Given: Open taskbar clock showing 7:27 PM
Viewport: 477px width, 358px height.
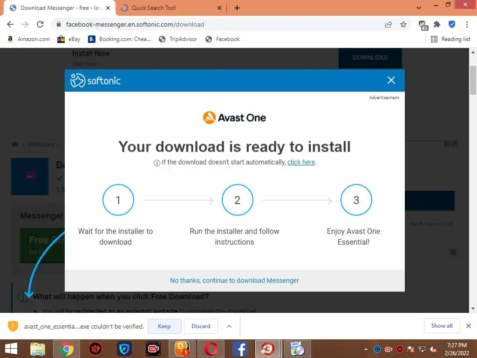Looking at the screenshot, I should coord(457,349).
